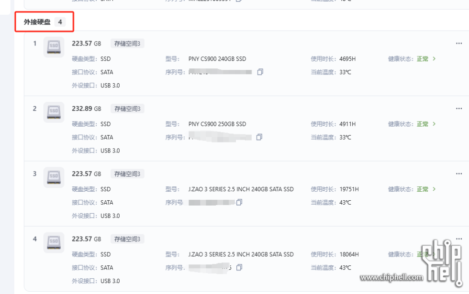Expand health details chevron for disk 1
This screenshot has height=294, width=469.
click(x=434, y=59)
